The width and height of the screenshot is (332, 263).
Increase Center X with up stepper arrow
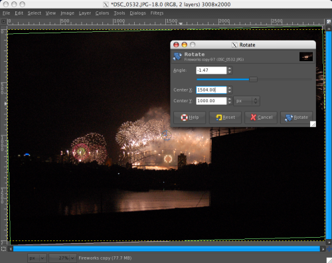pyautogui.click(x=230, y=88)
